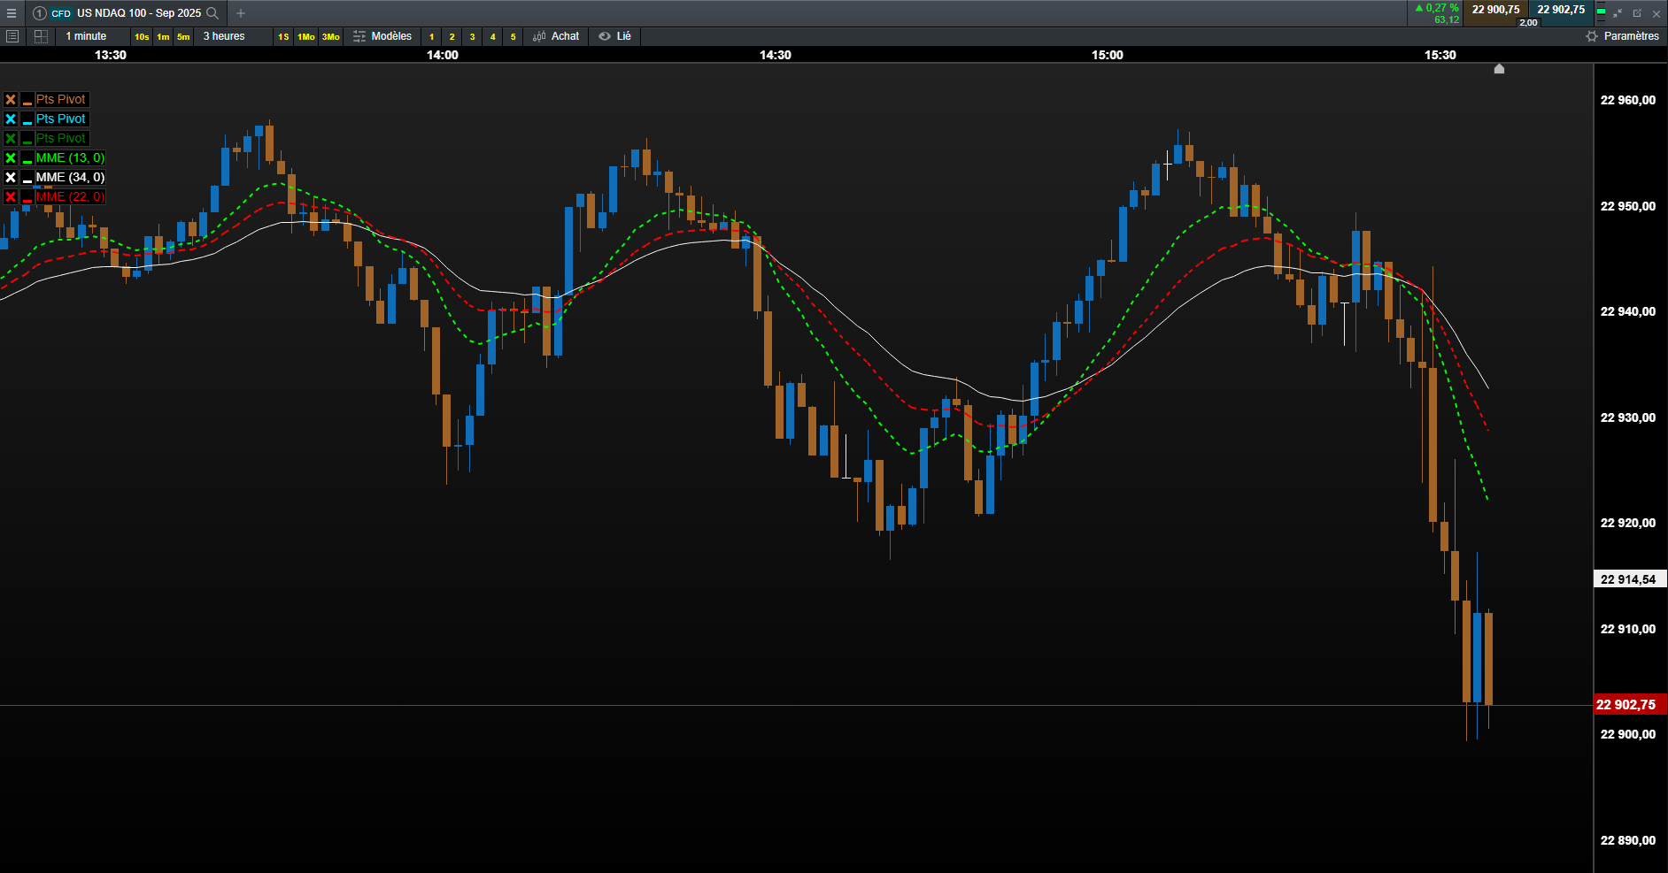Open settings for the dark green Pts Pivot label
This screenshot has width=1668, height=873.
(61, 139)
